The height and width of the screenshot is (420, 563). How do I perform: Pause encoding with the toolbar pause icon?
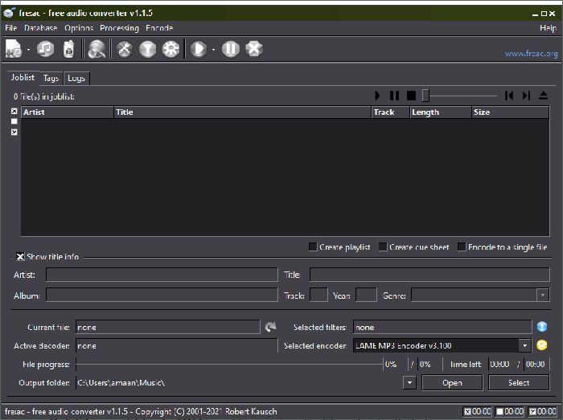coord(231,50)
